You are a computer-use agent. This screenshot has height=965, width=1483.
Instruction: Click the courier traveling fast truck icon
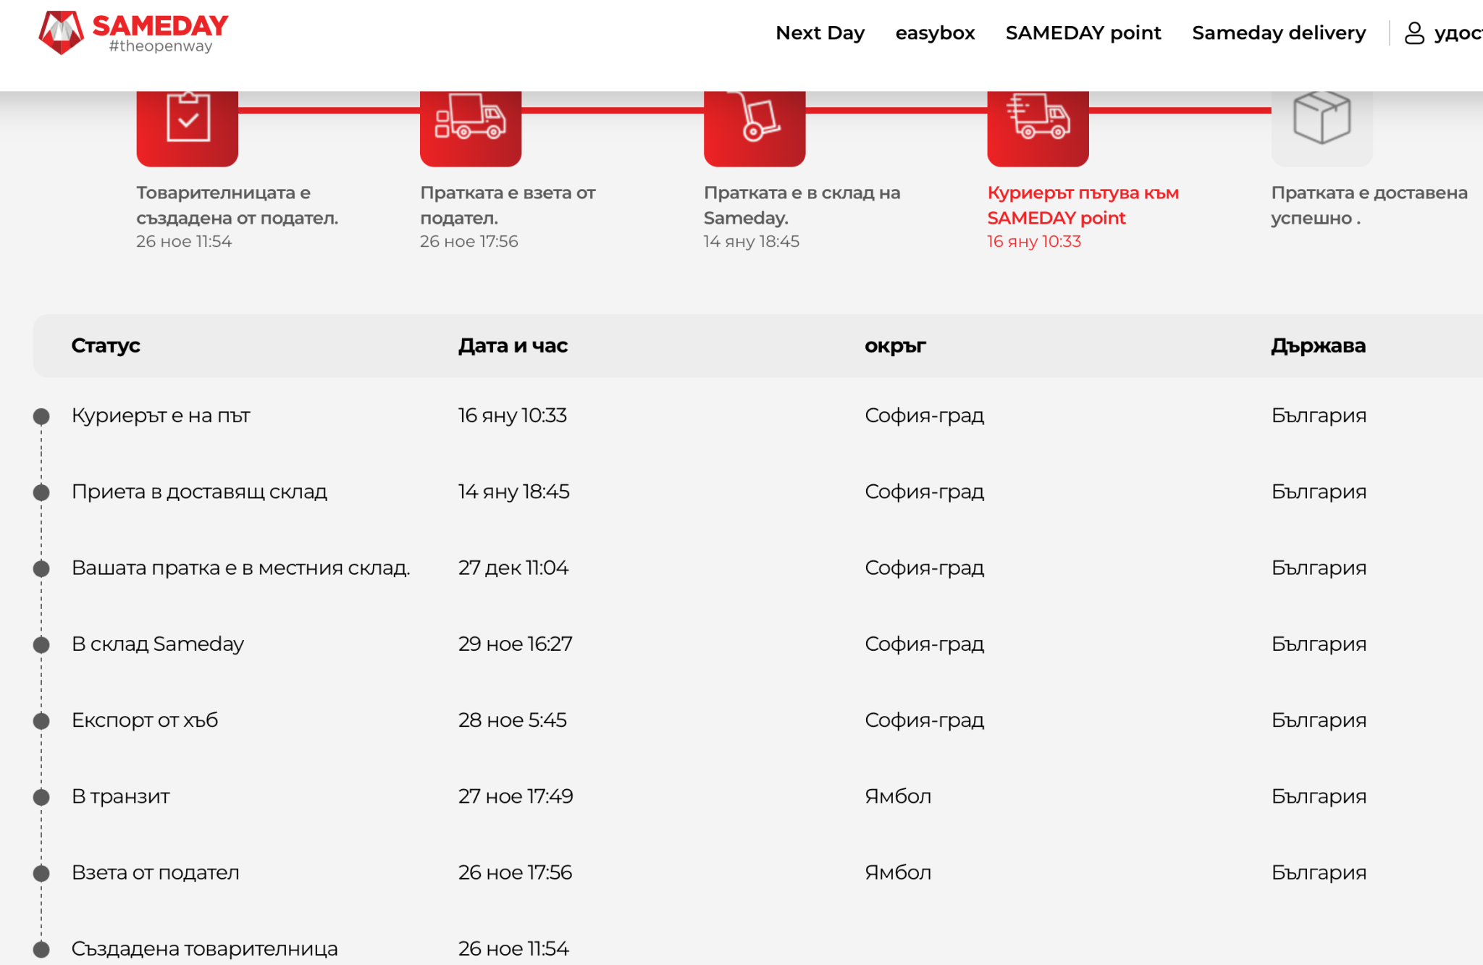(x=1038, y=119)
